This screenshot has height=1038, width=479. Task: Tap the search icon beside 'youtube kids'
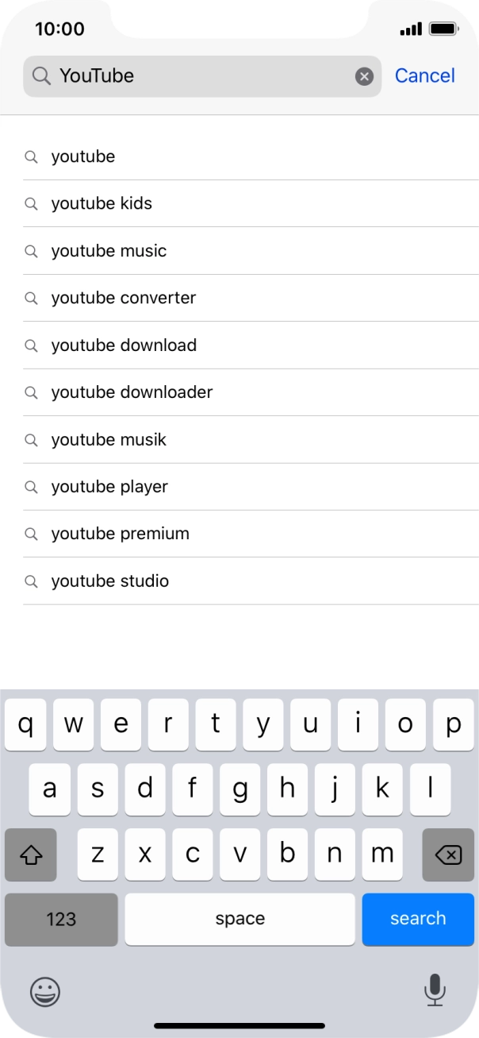[x=32, y=203]
